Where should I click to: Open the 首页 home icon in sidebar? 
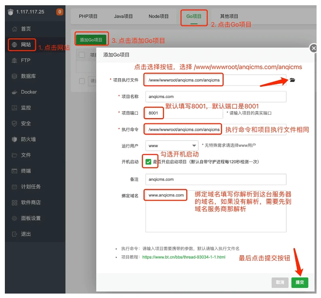pyautogui.click(x=15, y=29)
